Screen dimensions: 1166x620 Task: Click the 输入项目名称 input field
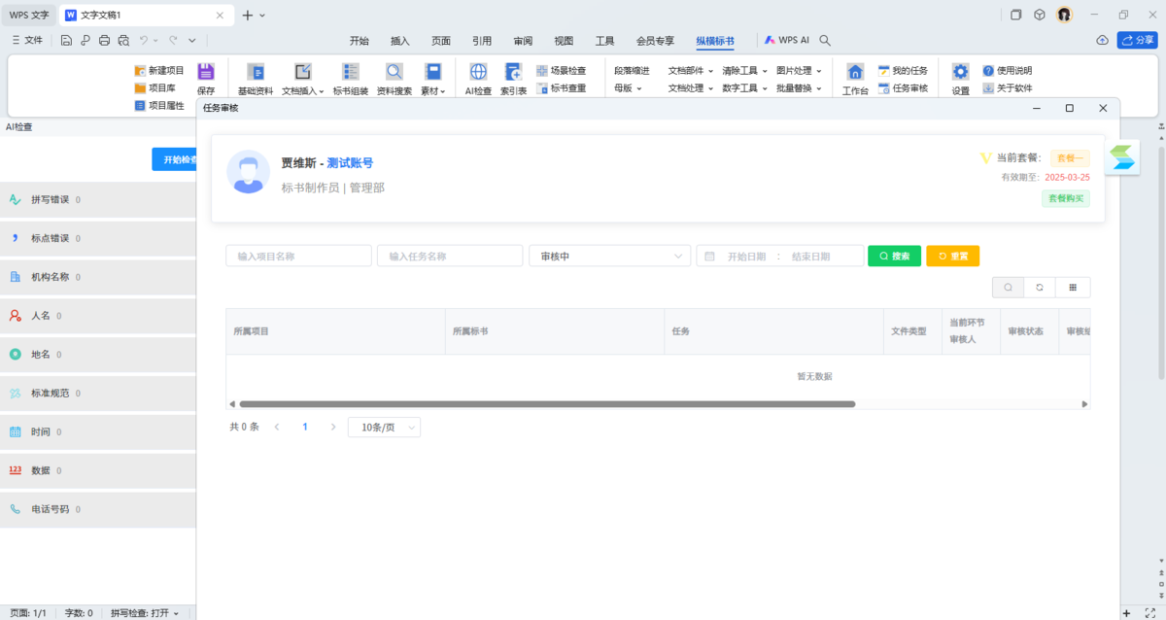pos(298,257)
